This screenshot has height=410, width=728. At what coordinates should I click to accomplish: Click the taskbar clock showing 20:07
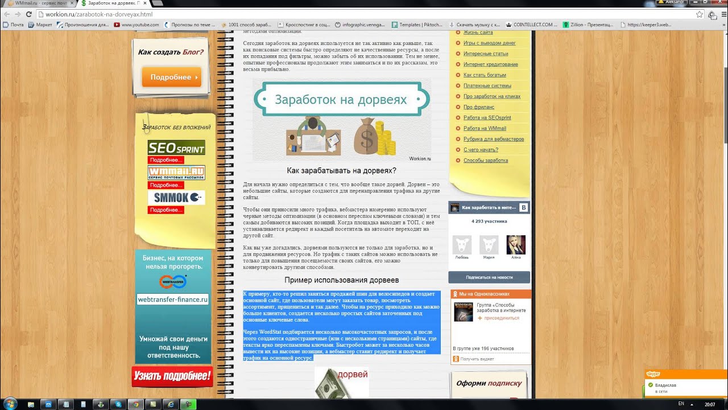710,404
